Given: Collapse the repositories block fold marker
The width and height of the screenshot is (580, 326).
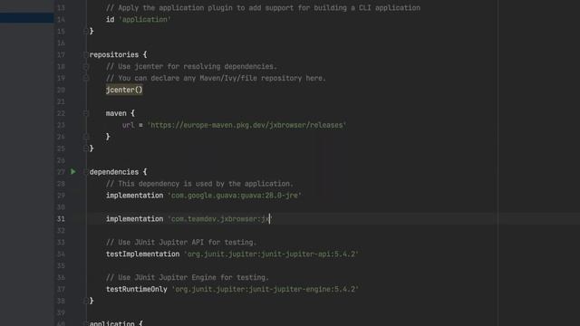Looking at the screenshot, I should [86, 54].
